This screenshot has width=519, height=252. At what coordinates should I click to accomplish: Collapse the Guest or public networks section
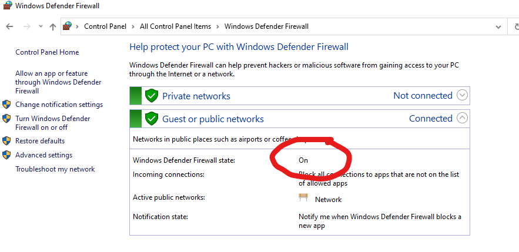(x=462, y=118)
